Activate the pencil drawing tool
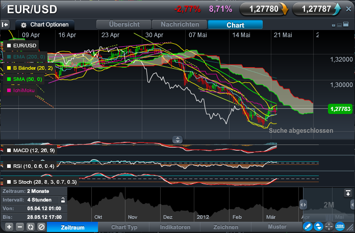This screenshot has height=233, width=355. (308, 226)
